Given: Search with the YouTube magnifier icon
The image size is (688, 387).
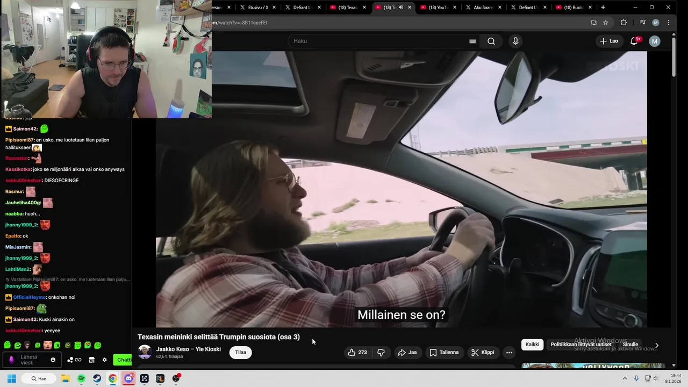Looking at the screenshot, I should (491, 41).
